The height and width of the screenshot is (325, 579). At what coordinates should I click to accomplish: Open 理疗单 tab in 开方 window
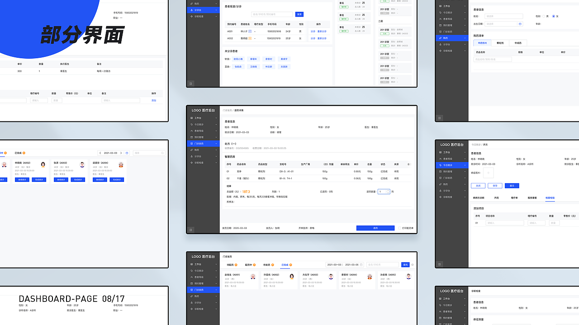pyautogui.click(x=514, y=198)
